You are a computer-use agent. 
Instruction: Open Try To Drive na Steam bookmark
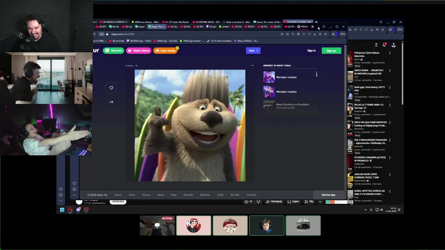point(219,41)
